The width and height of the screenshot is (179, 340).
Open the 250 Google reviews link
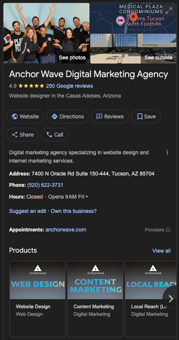coord(69,86)
